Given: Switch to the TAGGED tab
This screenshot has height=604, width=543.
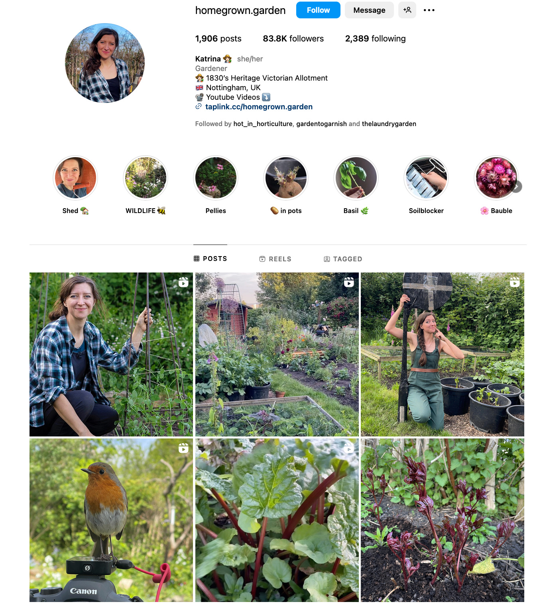Looking at the screenshot, I should 343,259.
